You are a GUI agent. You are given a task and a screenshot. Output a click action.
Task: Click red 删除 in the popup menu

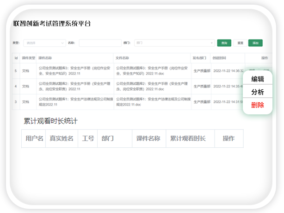coord(258,105)
